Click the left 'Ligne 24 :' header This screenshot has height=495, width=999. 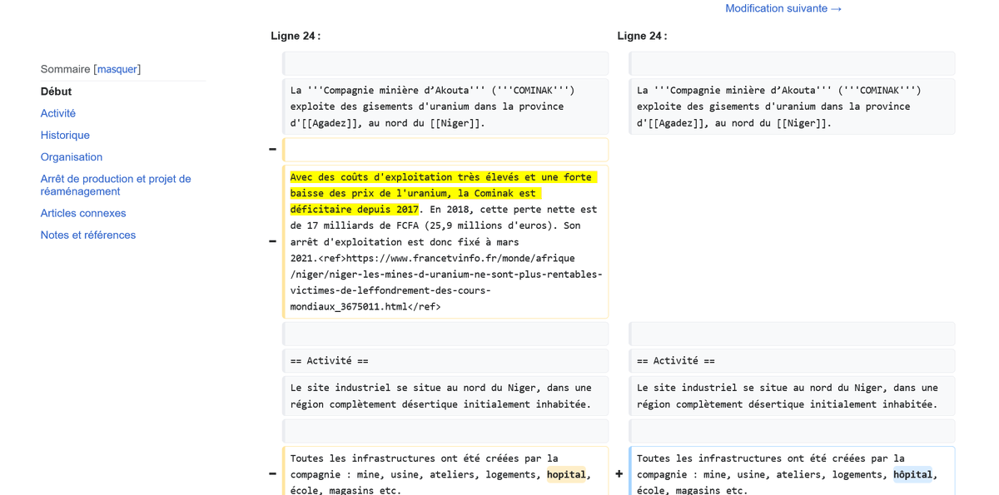point(296,36)
